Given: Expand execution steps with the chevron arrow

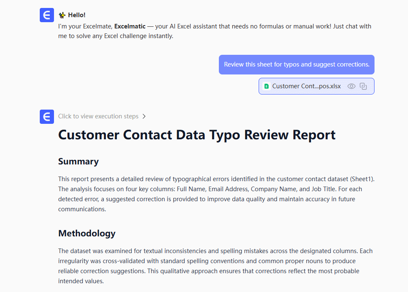Looking at the screenshot, I should 144,117.
